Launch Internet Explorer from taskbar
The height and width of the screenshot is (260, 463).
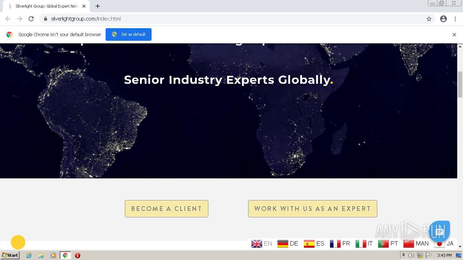tap(29, 255)
